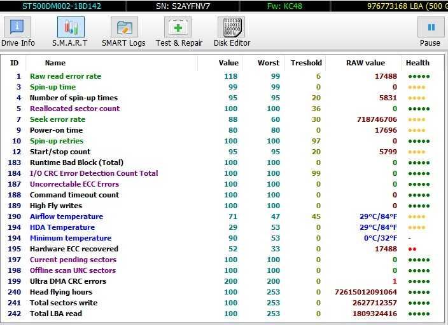Click green health dots for Raw read error rate
Viewport: 448px width, 325px height.
pos(419,76)
